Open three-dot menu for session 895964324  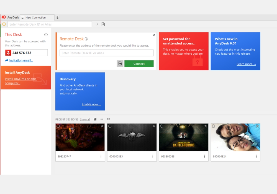tap(256, 156)
